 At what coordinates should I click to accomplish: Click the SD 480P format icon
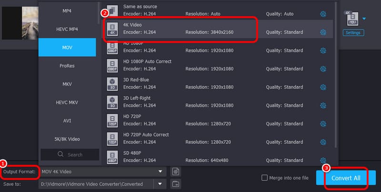pos(112,156)
